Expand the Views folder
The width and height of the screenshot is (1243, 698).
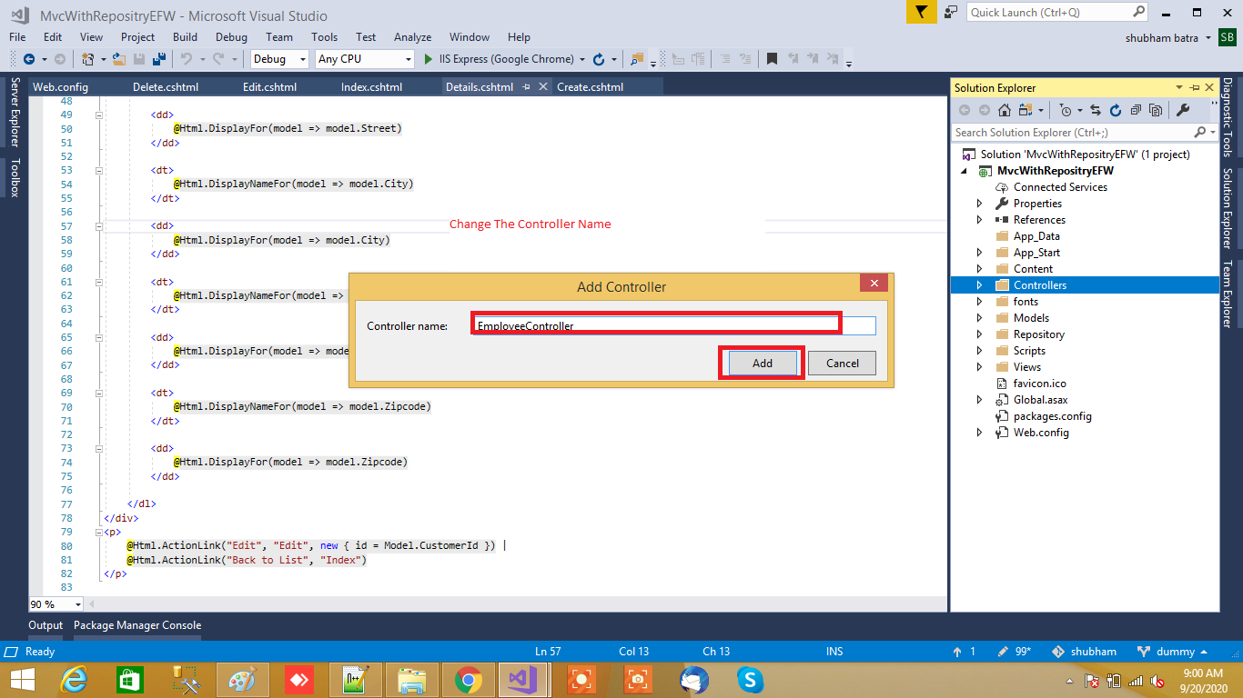979,367
